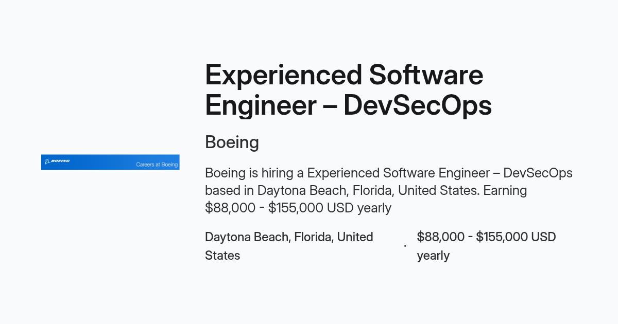618x324 pixels.
Task: Click the Boeing logo in the blue banner
Action: coord(57,161)
